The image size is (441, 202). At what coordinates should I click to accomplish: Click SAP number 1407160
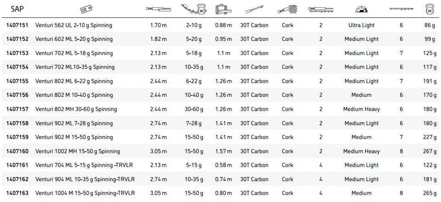pyautogui.click(x=17, y=151)
